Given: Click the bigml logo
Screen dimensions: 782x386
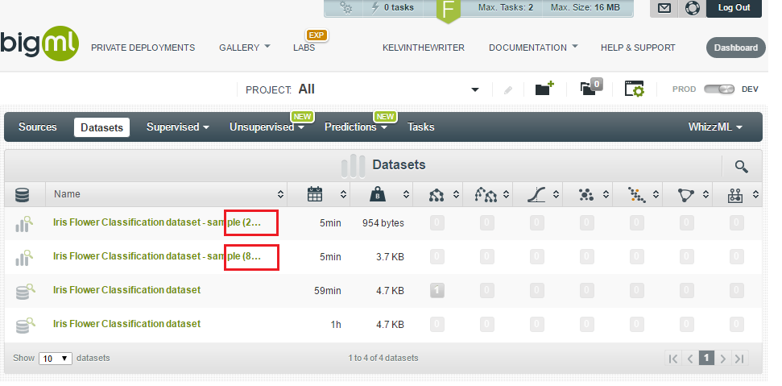Looking at the screenshot, I should 39,44.
